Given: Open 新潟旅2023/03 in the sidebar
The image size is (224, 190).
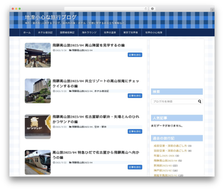Looking at the screenshot, I should [x=163, y=166].
